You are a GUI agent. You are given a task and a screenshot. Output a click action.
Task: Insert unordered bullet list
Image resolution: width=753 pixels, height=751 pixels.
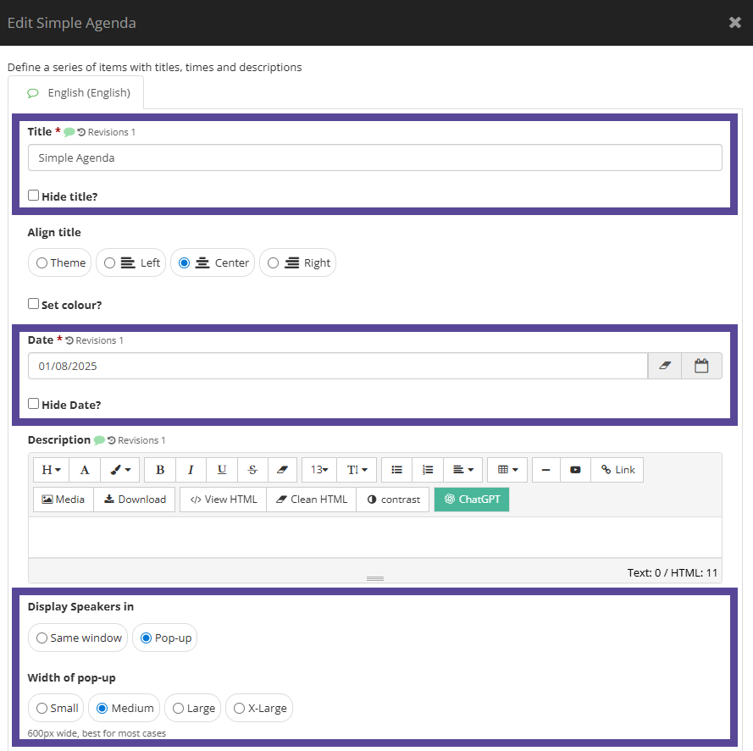click(396, 470)
